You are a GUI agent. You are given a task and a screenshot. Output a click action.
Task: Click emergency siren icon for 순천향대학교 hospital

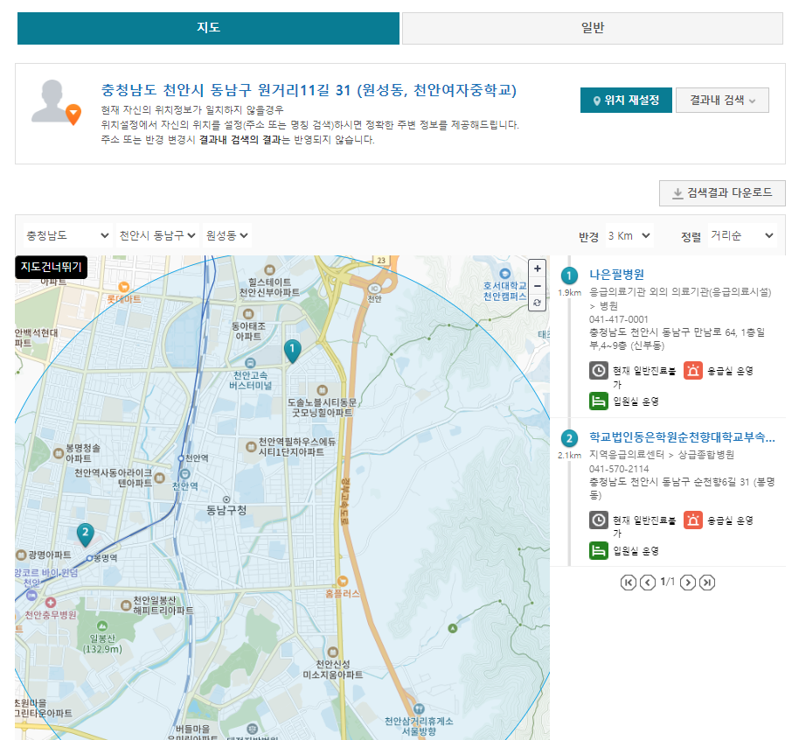[693, 520]
